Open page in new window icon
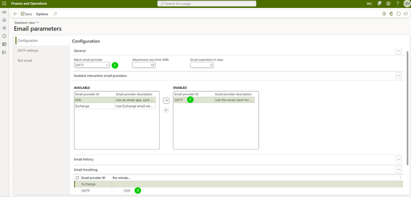This screenshot has height=197, width=411. tap(406, 14)
